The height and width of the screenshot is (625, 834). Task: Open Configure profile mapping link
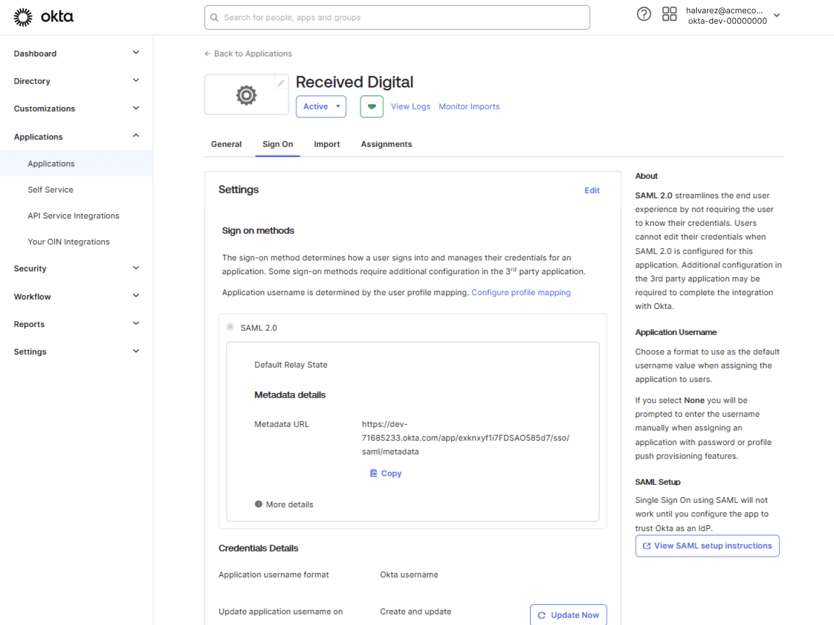(521, 292)
